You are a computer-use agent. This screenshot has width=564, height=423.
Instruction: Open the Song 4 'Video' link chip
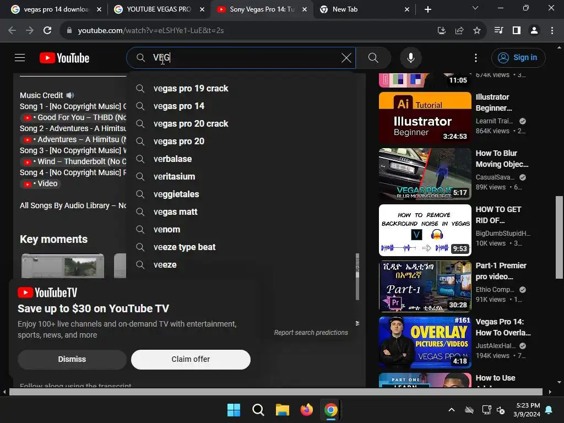(x=41, y=184)
